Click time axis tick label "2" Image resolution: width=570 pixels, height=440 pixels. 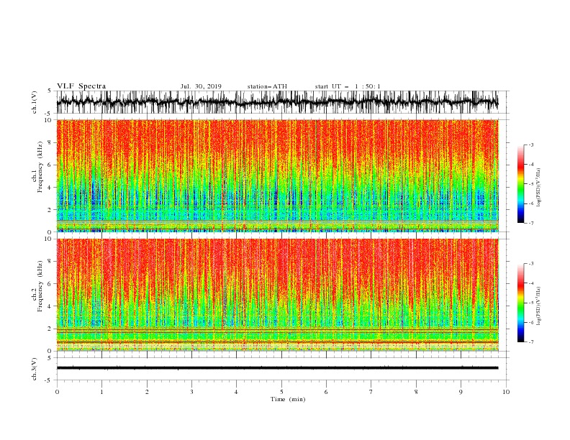coord(147,392)
